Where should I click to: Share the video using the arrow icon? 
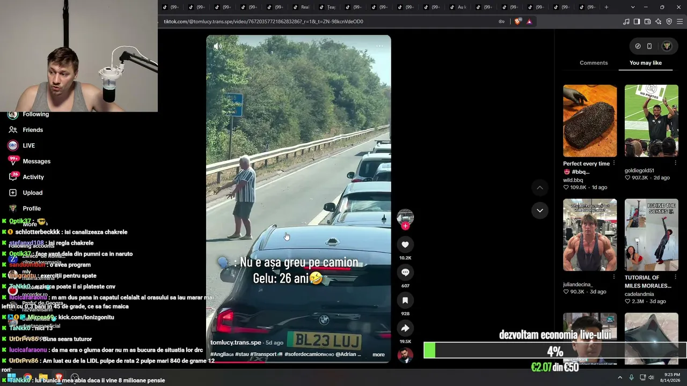[405, 328]
